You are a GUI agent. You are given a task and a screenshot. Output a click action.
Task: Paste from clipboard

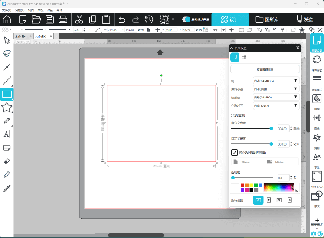(106, 20)
